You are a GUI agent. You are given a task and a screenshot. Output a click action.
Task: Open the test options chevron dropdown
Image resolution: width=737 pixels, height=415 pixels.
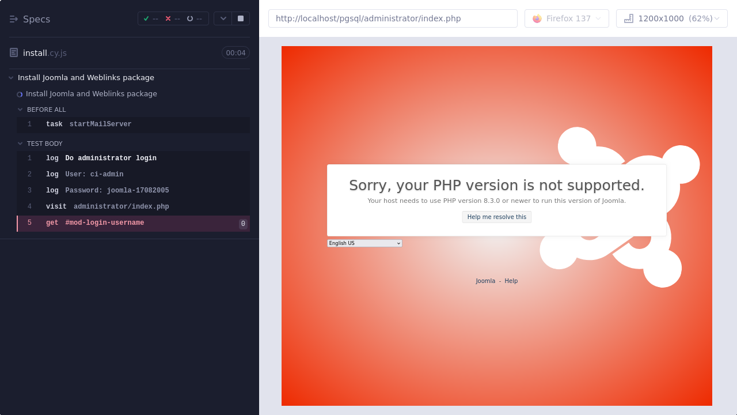click(x=223, y=18)
